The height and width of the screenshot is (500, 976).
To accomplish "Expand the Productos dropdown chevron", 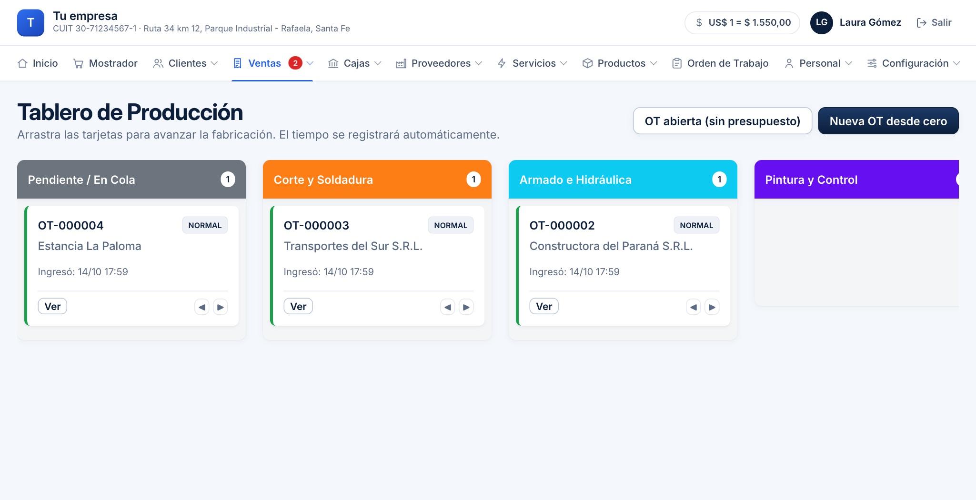I will 654,63.
